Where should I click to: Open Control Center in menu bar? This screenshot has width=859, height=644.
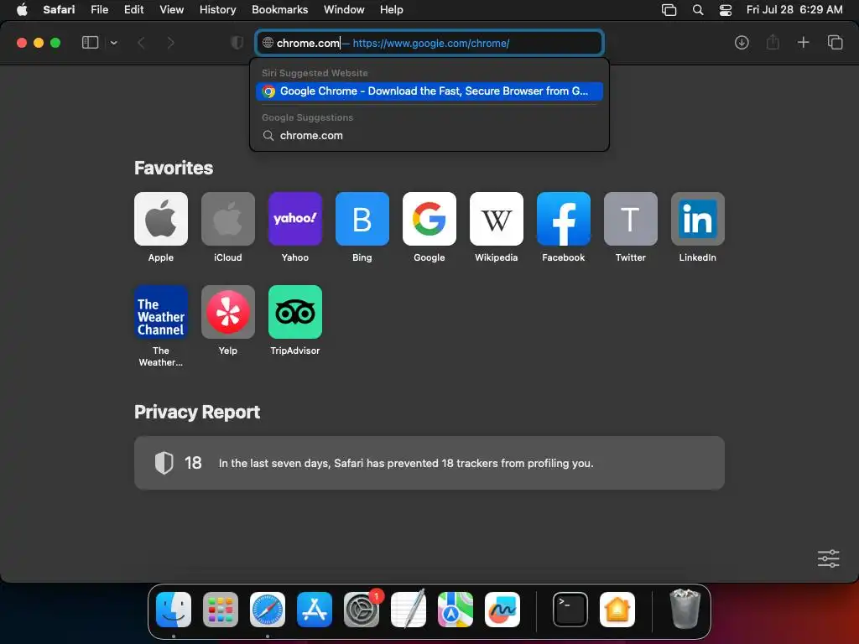[x=726, y=10]
